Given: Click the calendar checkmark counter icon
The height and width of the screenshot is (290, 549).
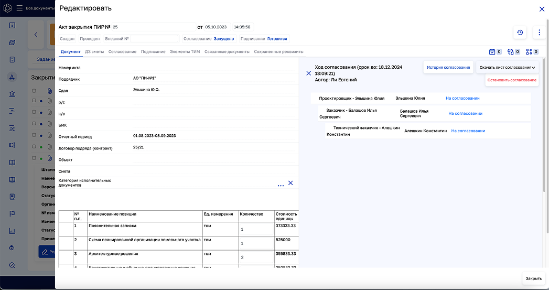Looking at the screenshot, I should (x=492, y=52).
